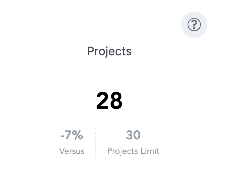Select the grey -7% statistic
This screenshot has height=171, width=226.
(x=72, y=135)
